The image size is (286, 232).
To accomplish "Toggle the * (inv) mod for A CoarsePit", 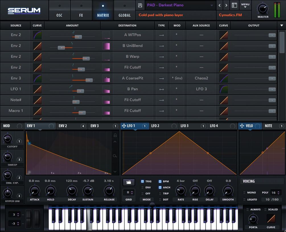I will coord(177,78).
